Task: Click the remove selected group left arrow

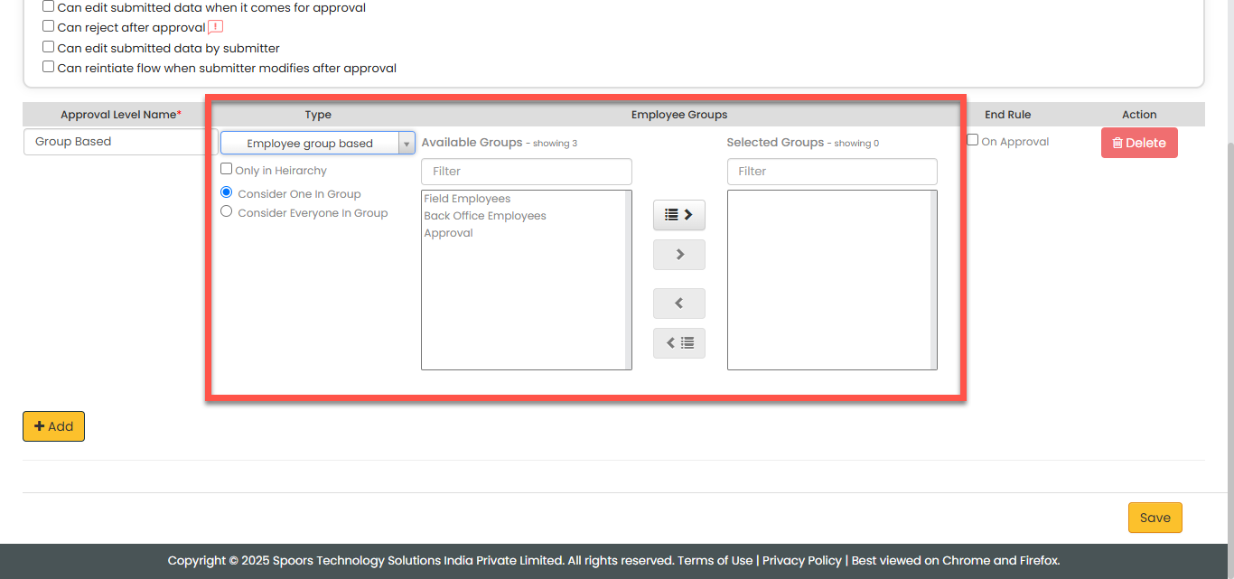Action: point(678,304)
